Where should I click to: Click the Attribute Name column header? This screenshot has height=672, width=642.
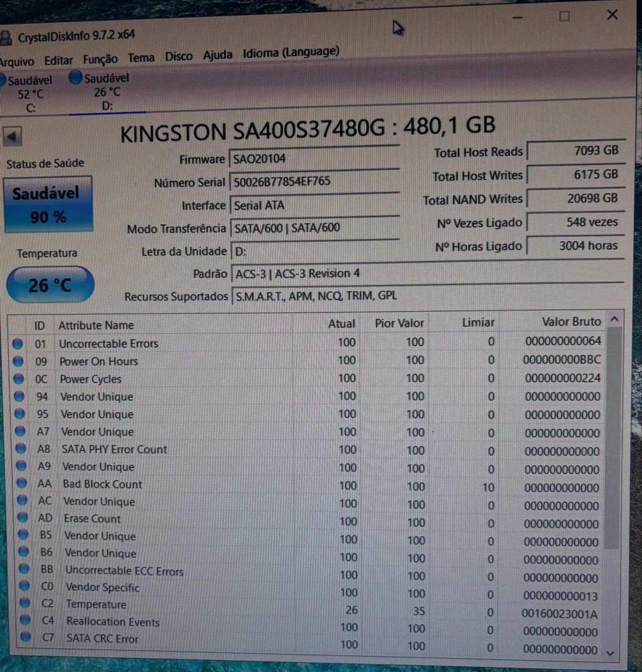(96, 325)
